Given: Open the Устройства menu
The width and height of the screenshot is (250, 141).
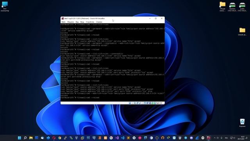Looking at the screenshot, I should (90, 22).
